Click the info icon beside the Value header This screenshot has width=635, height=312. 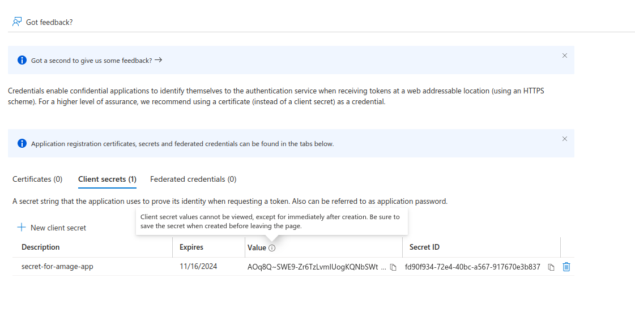coord(272,248)
